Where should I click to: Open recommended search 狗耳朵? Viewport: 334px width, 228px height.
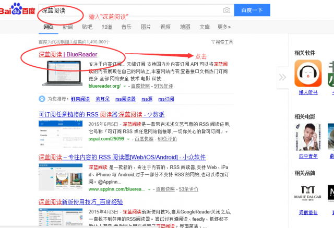[102, 99]
